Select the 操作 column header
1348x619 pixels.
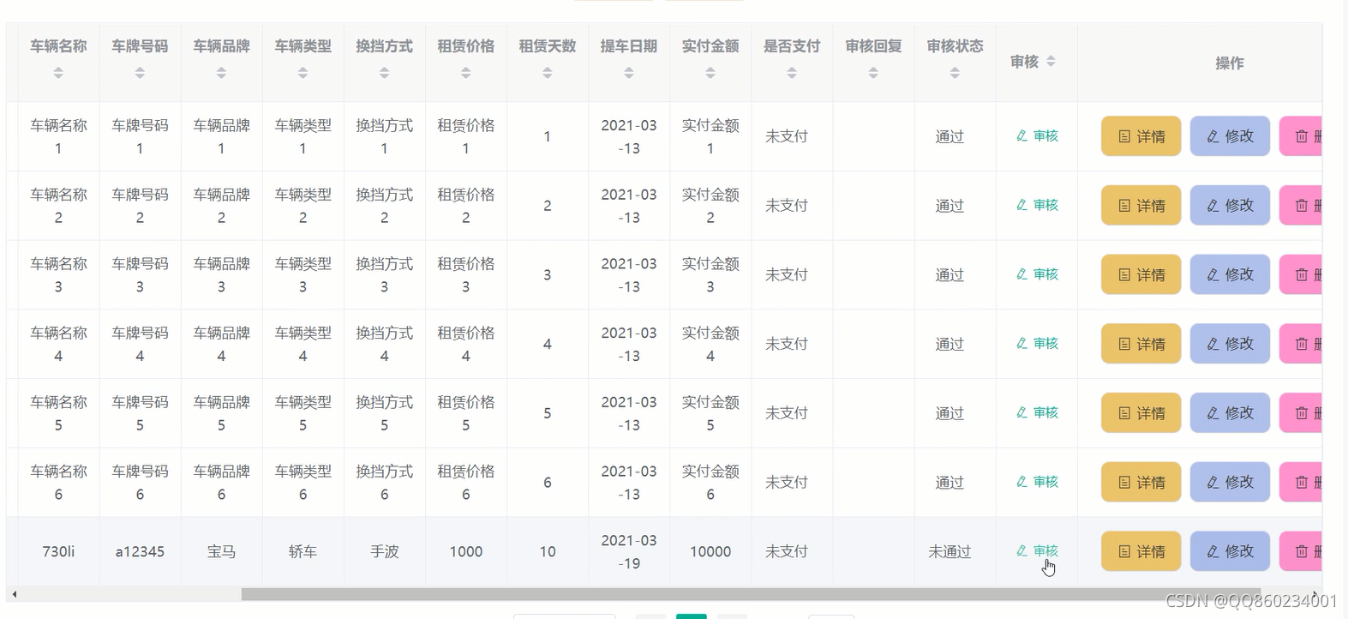[1229, 63]
